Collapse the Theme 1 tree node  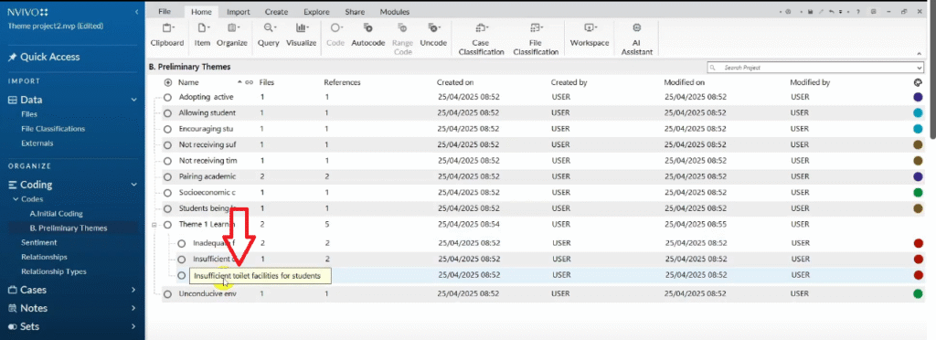[154, 225]
